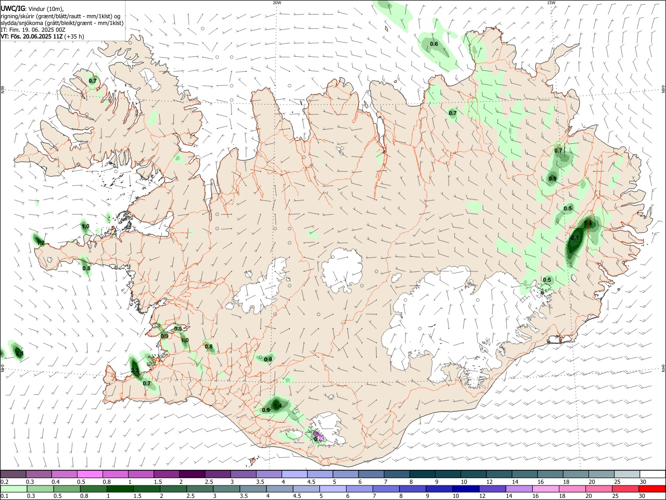Click the 0.1 label in the rain legend
The image size is (666, 500).
tap(5, 496)
